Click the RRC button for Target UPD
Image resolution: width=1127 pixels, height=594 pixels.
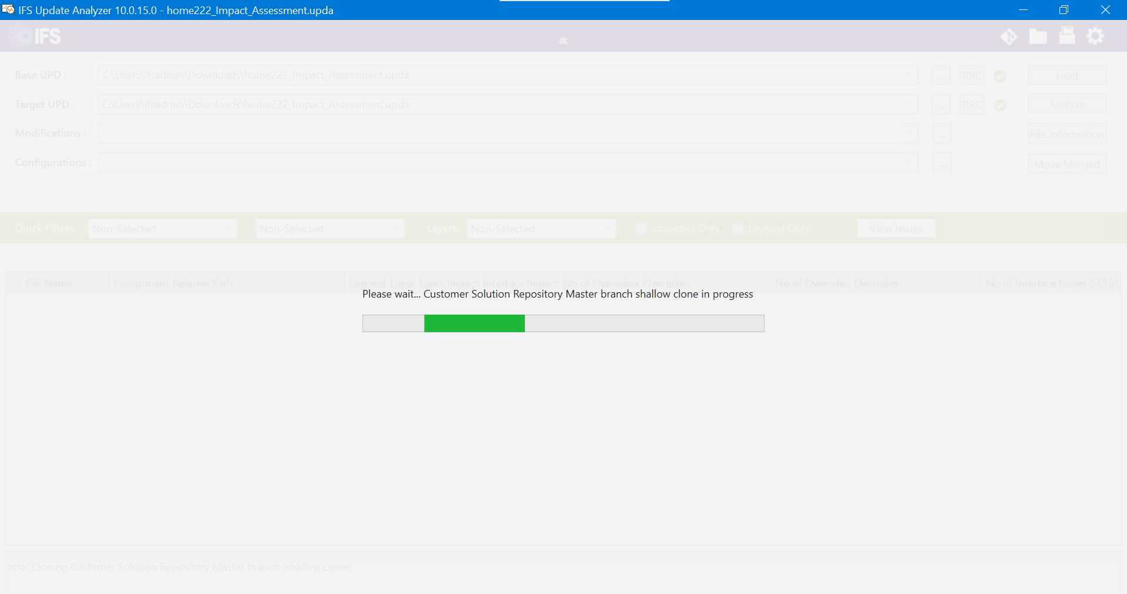point(972,104)
